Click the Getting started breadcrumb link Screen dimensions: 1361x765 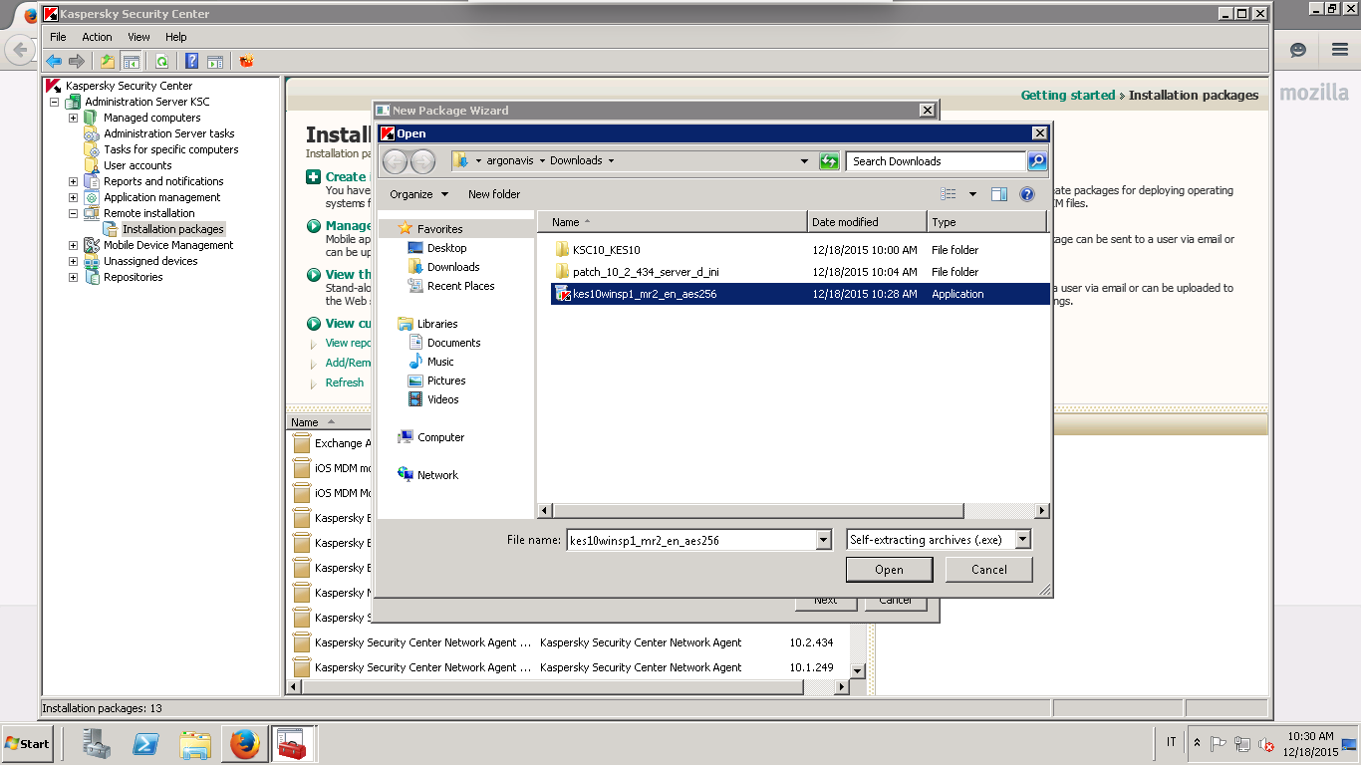[1068, 96]
